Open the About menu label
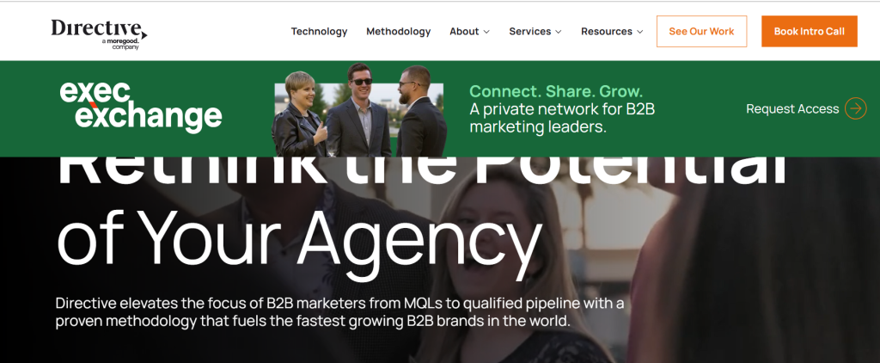 click(x=464, y=32)
